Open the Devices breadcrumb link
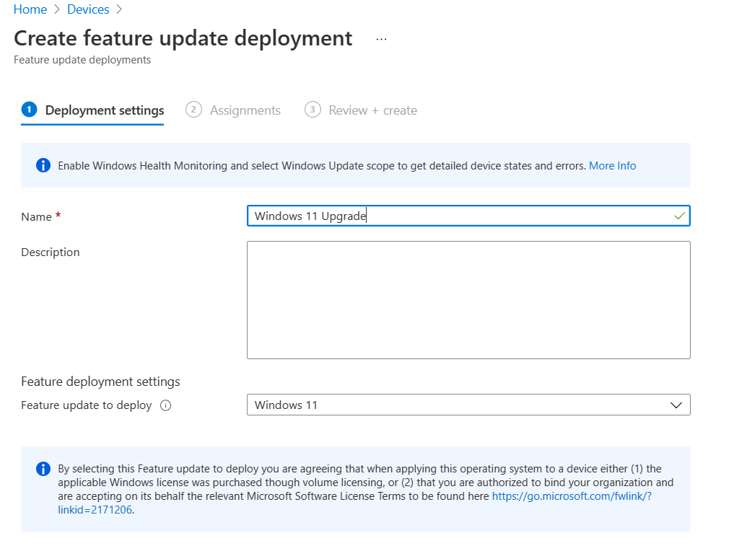Image resolution: width=734 pixels, height=546 pixels. click(88, 9)
